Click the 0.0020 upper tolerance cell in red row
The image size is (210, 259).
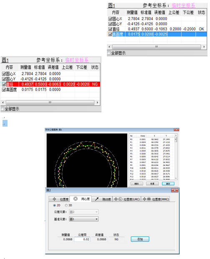tap(69, 84)
